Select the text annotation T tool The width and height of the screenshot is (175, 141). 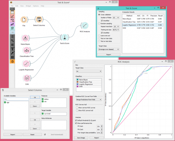pyautogui.click(x=13, y=49)
